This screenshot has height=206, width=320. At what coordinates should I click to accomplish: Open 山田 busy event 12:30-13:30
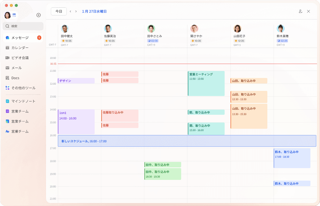coord(249,97)
